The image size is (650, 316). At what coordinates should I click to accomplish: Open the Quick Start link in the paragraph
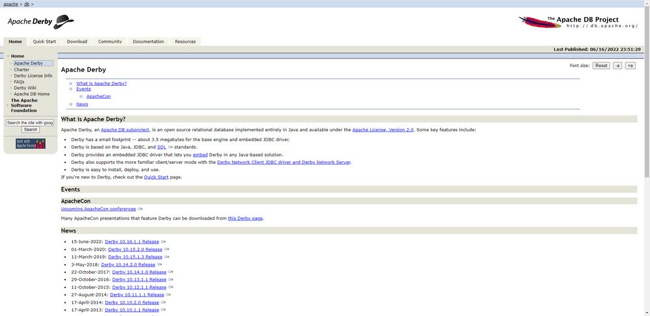pyautogui.click(x=156, y=178)
